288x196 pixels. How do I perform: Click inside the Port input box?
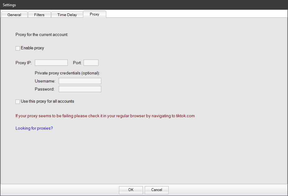pos(91,63)
